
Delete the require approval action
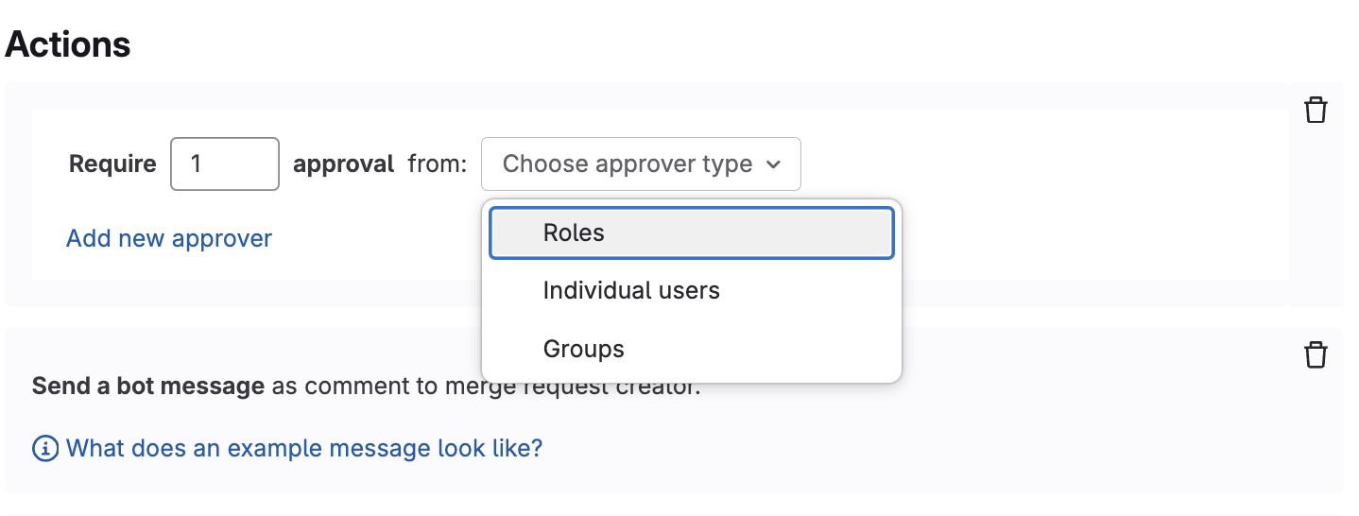pyautogui.click(x=1316, y=111)
